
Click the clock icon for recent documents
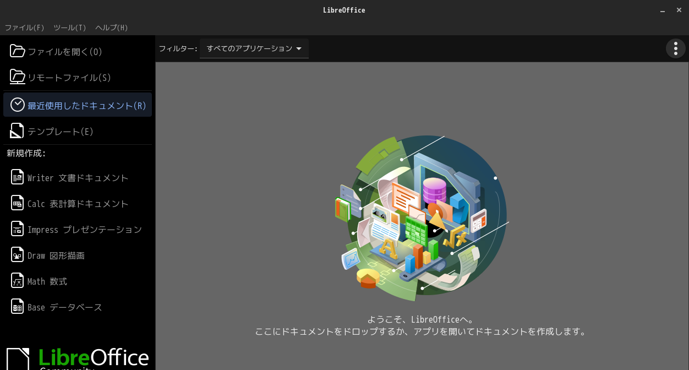click(18, 105)
